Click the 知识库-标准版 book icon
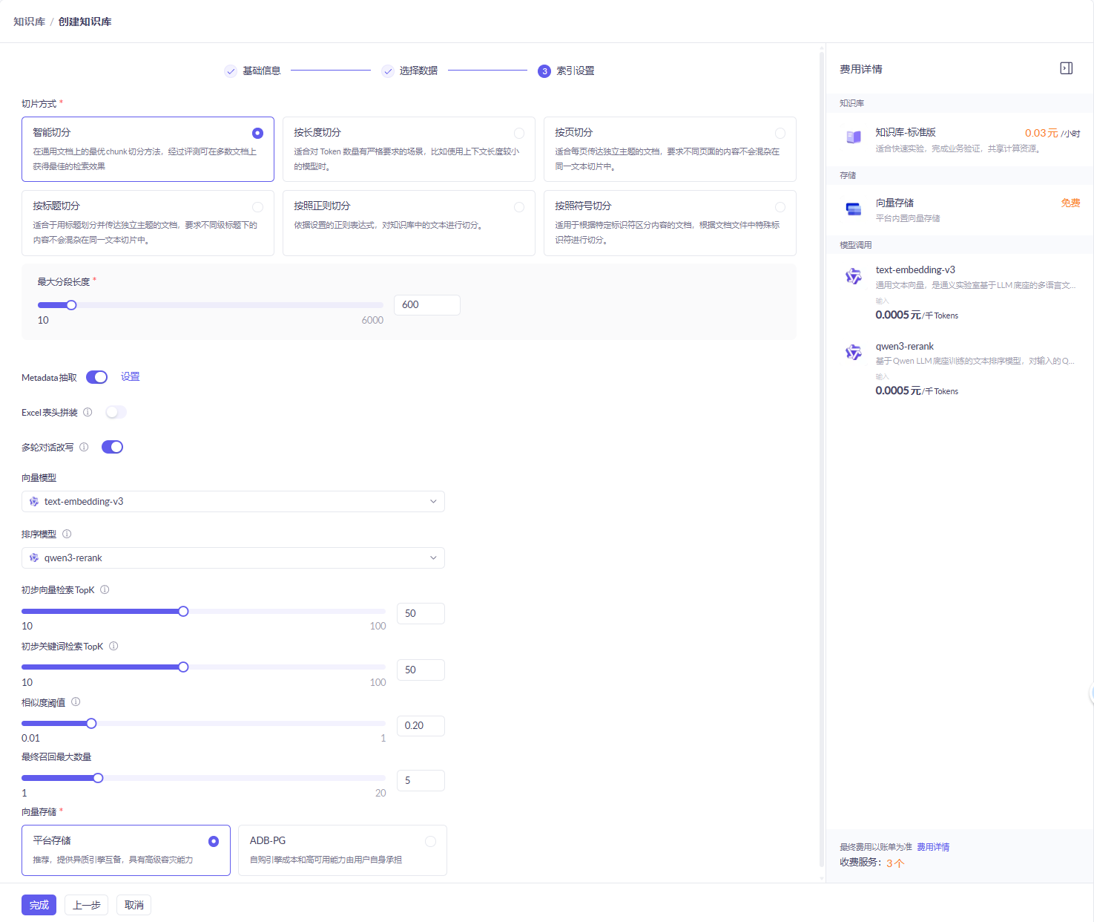 tap(854, 137)
